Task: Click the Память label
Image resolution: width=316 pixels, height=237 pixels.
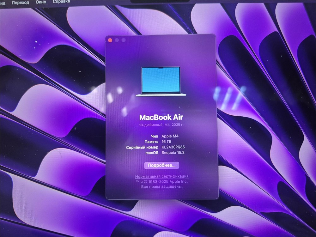Action: pos(151,142)
